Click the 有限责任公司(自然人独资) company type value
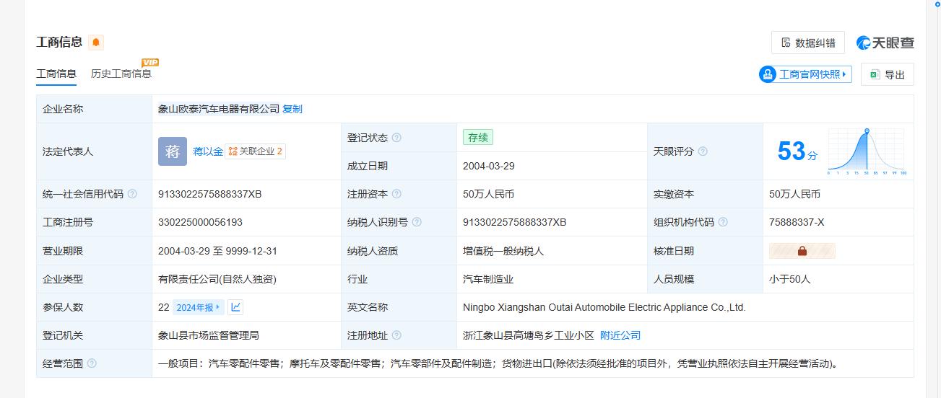The width and height of the screenshot is (941, 398). click(217, 279)
